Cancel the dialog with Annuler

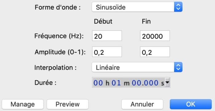point(142,104)
